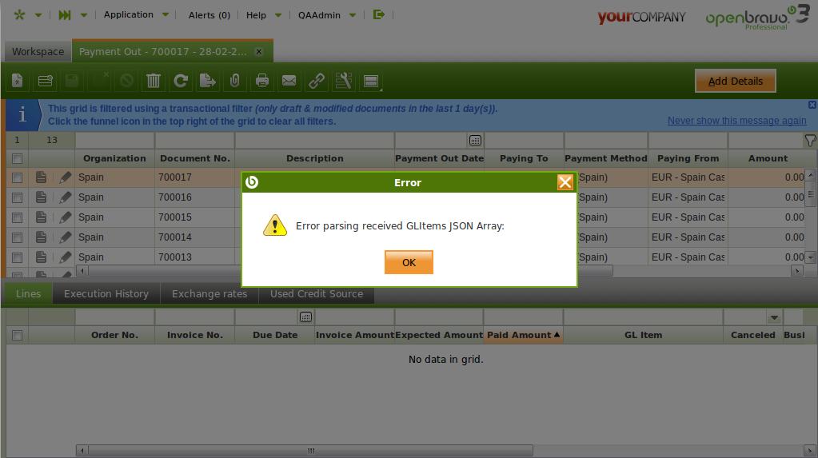Click the delete record trash icon

[x=154, y=81]
